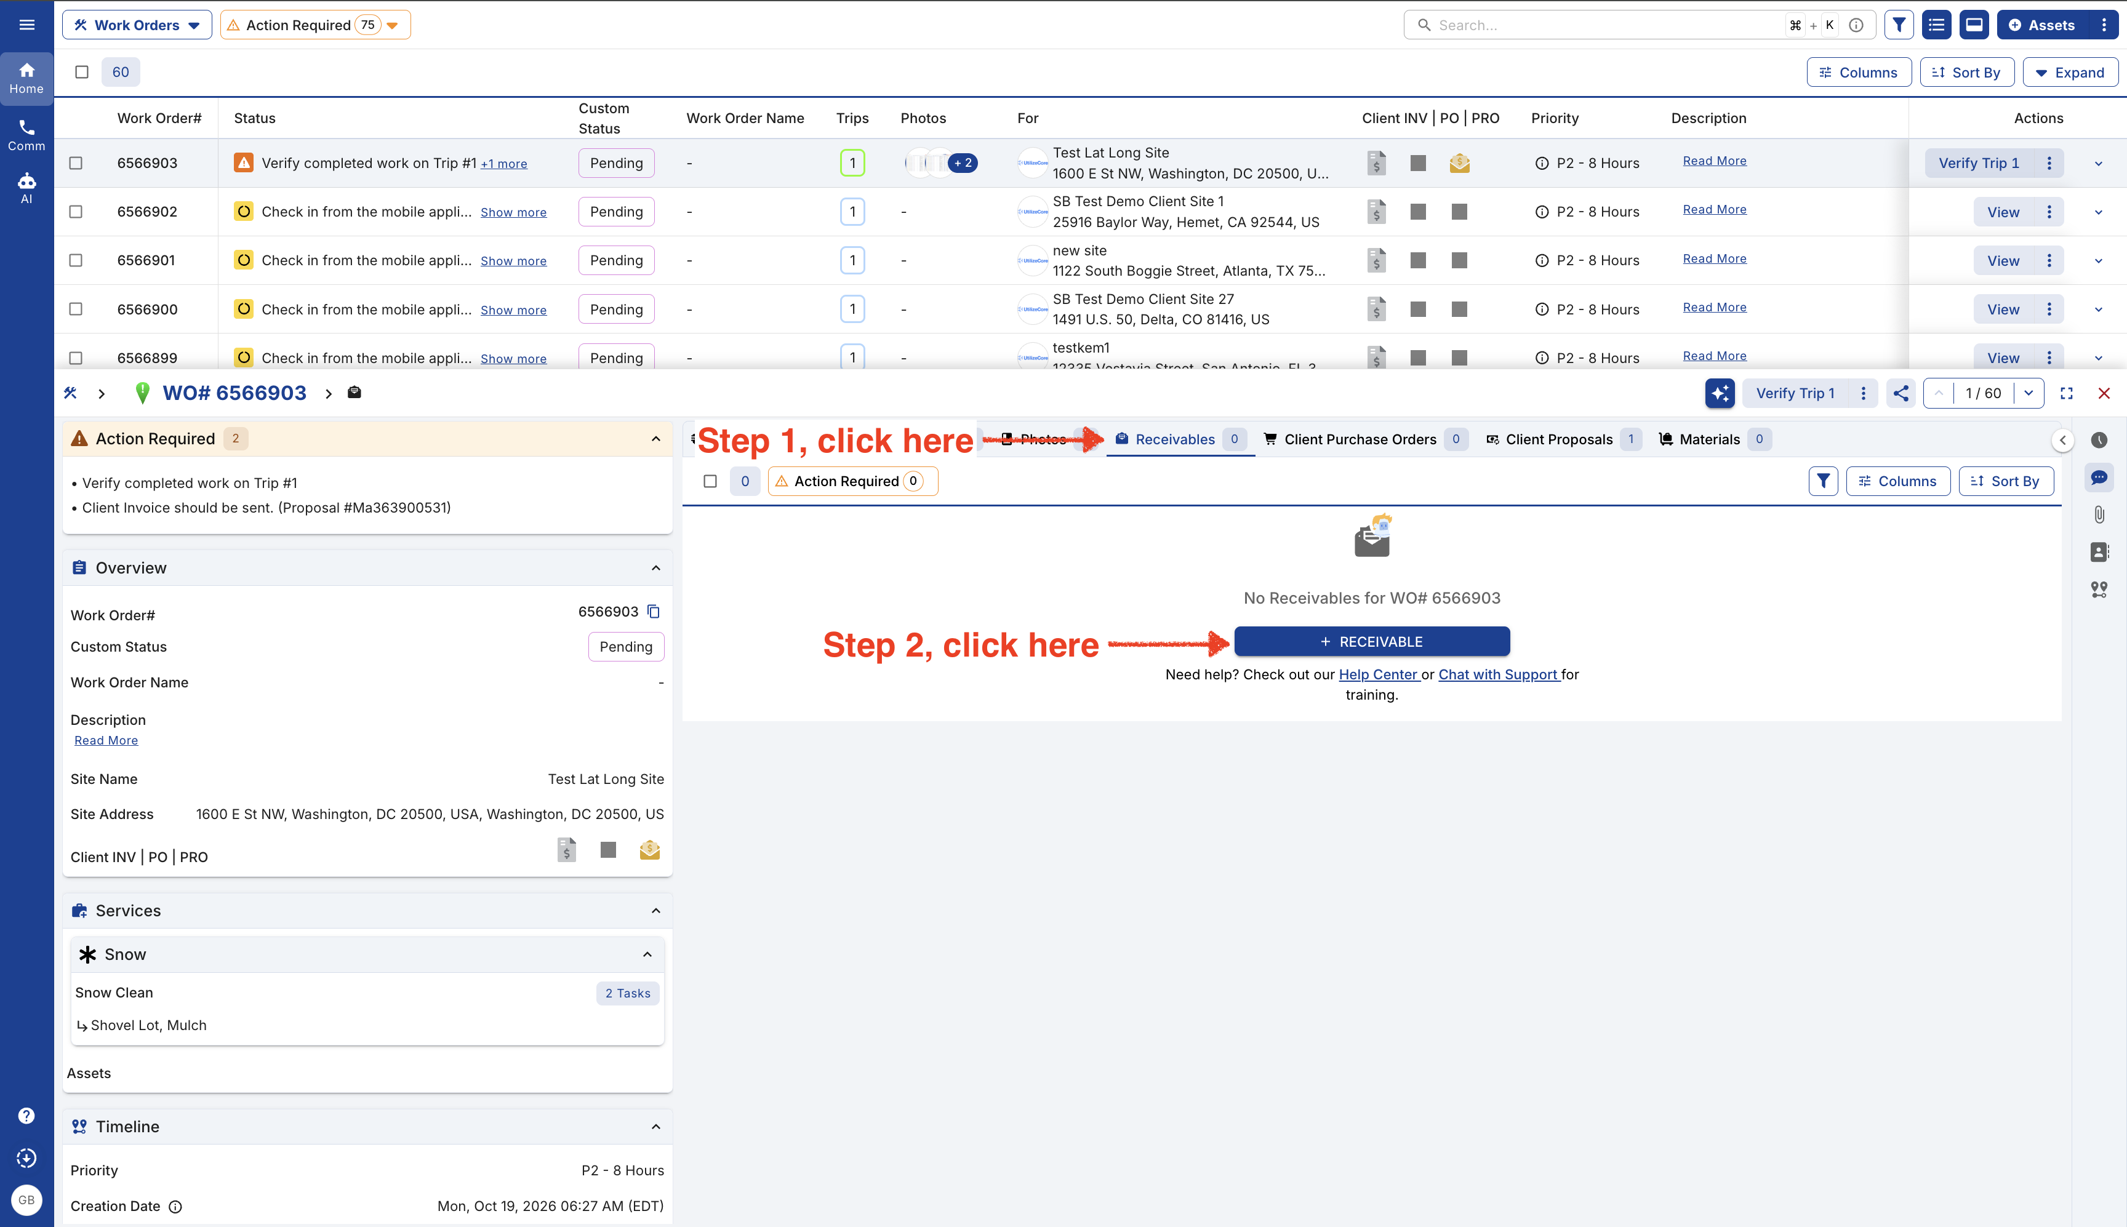
Task: Click the proposal icon in row 6566903
Action: (1460, 162)
